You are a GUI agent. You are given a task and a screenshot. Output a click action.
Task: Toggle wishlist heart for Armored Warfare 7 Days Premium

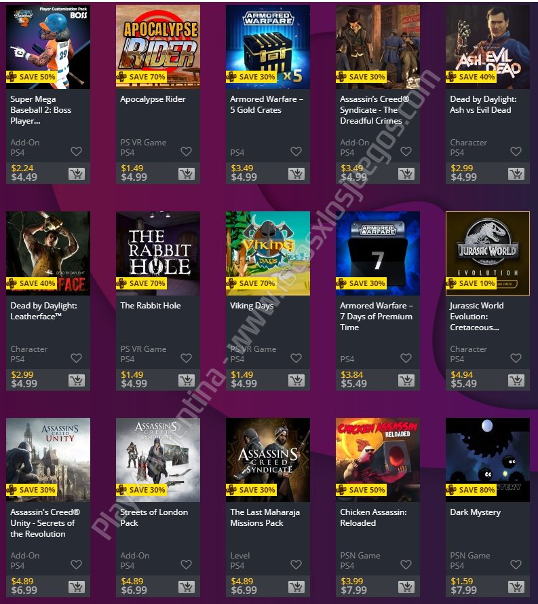[x=406, y=358]
